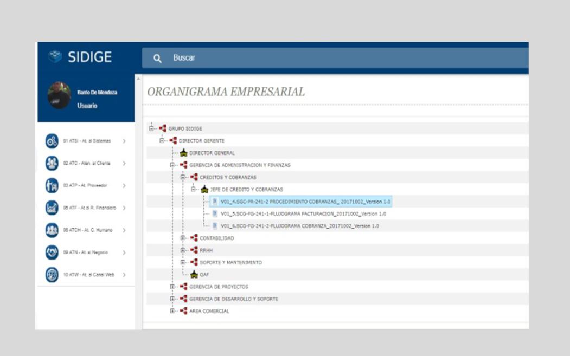Expand 10 ATW menu chevron
Viewport: 570px width, 356px height.
(124, 275)
